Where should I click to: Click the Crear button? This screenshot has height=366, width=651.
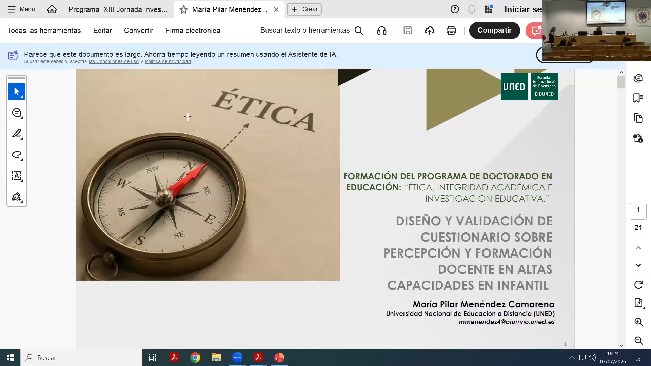[x=304, y=9]
